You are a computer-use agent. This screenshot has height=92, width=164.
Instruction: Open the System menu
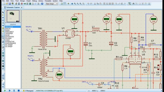click(x=55, y=1)
